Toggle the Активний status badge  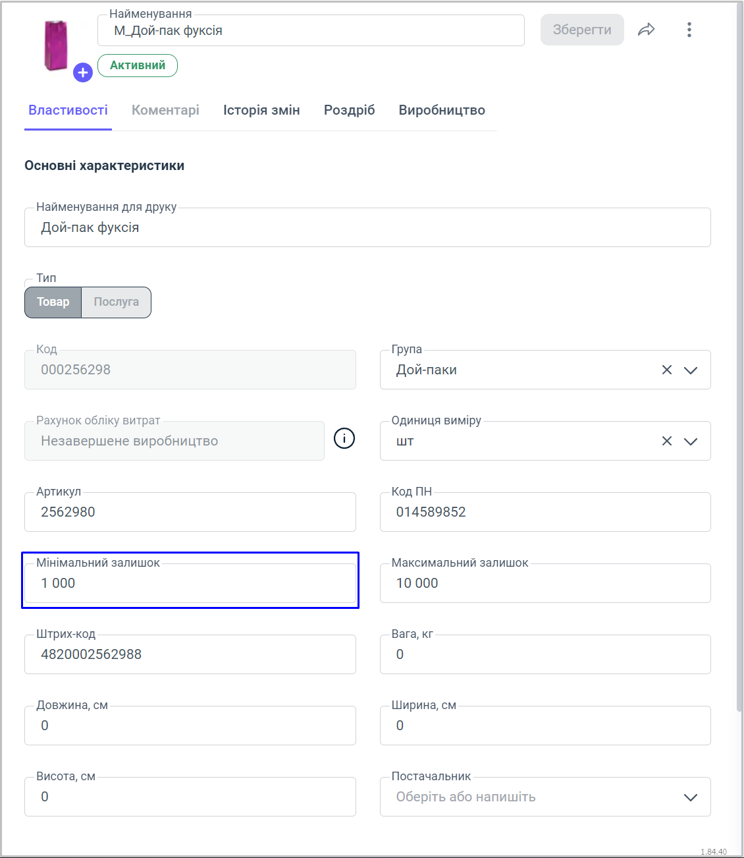coord(138,66)
